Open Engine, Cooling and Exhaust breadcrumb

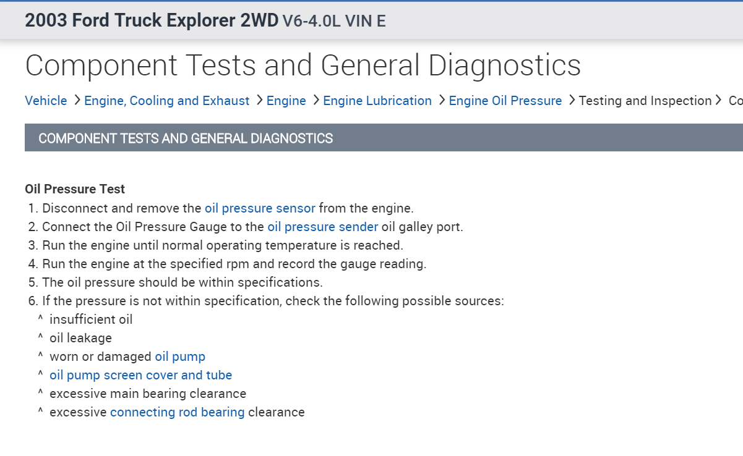coord(167,101)
